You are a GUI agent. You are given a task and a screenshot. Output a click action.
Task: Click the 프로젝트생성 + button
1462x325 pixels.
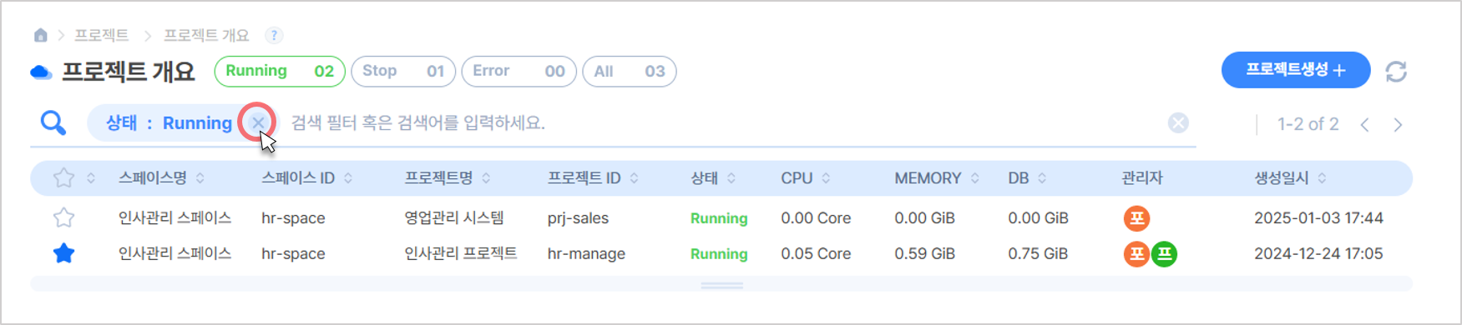click(x=1296, y=70)
